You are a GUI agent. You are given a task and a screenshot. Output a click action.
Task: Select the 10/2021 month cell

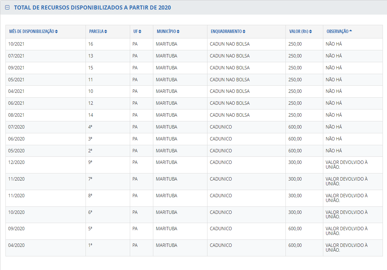(x=16, y=44)
